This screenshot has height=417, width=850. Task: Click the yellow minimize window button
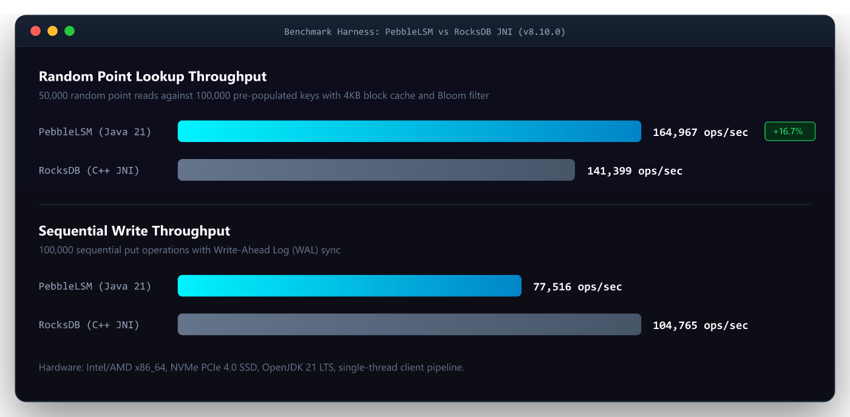pos(52,31)
